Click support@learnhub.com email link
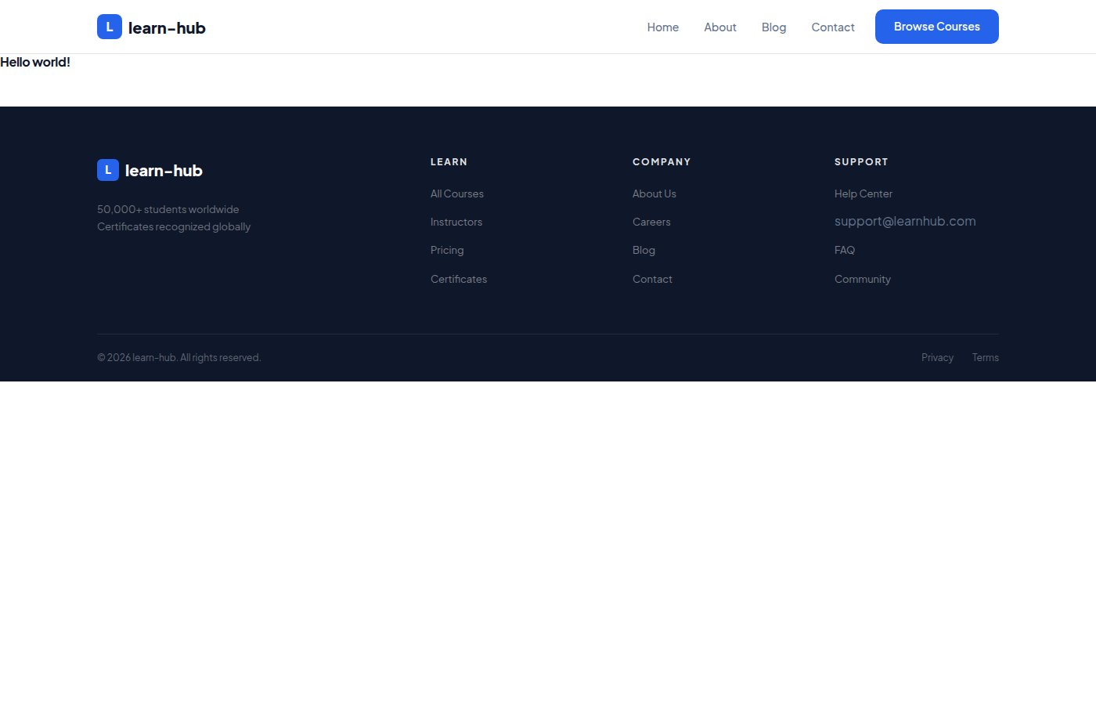Screen dimensions: 1096x705 tap(905, 221)
